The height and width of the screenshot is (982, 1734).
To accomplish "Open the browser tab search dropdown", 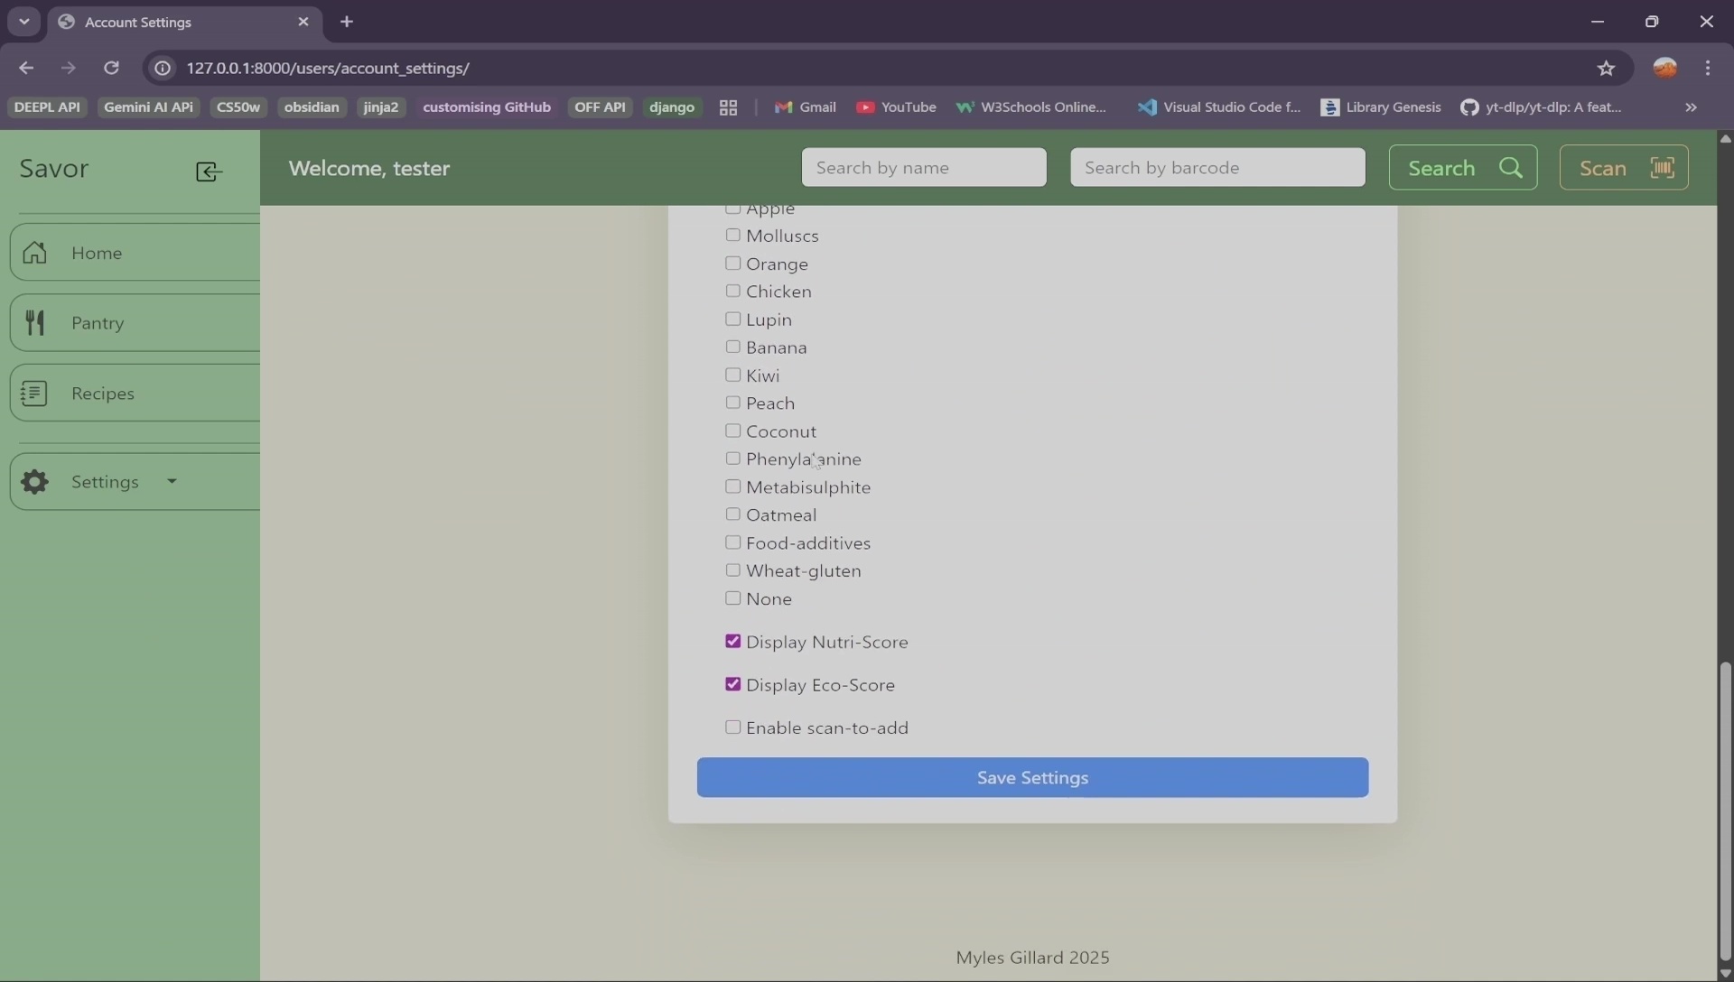I will point(23,21).
